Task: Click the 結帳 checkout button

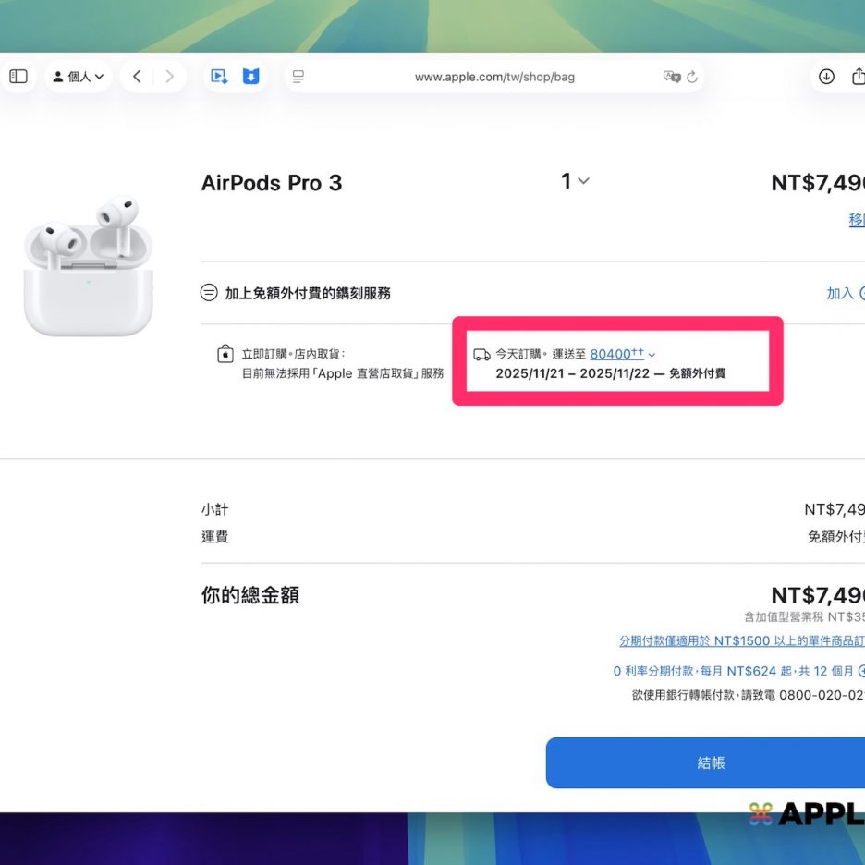Action: click(x=708, y=762)
